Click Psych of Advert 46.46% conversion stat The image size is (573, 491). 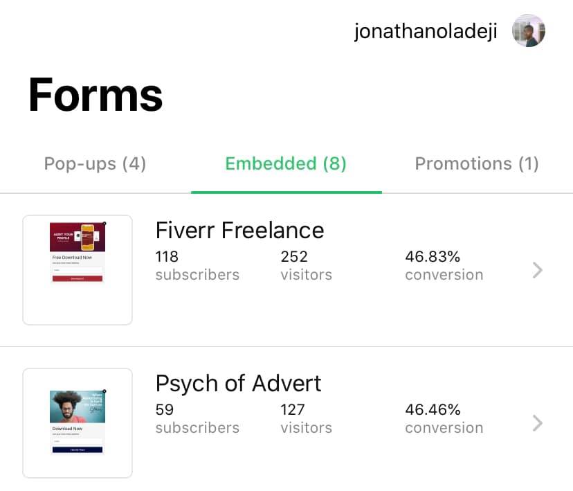coord(444,418)
